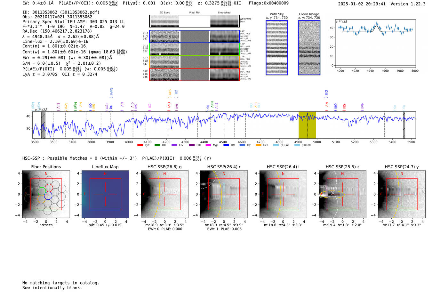This screenshot has width=448, height=305.
Task: Click the S/N = 6.0 line
Action: [61, 63]
